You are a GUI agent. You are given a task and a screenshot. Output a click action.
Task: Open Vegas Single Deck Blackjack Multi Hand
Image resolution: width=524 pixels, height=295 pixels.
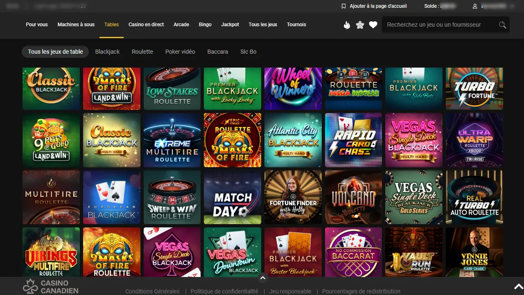pos(414,140)
